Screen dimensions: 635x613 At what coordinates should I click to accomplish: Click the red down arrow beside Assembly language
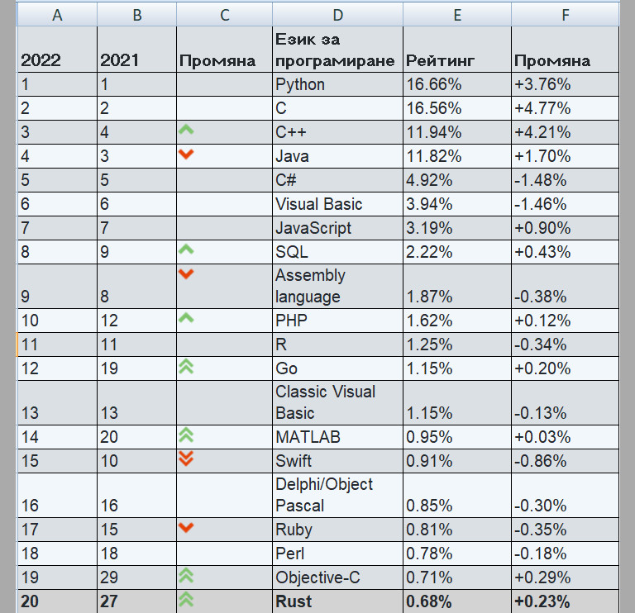pos(187,273)
